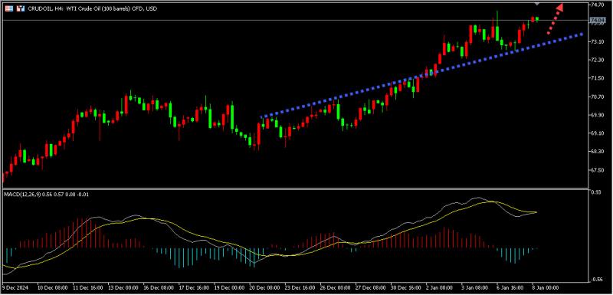Viewport: 613px width, 295px height.
Task: Click the 9 Dec 2024 date label
Action: pyautogui.click(x=13, y=287)
